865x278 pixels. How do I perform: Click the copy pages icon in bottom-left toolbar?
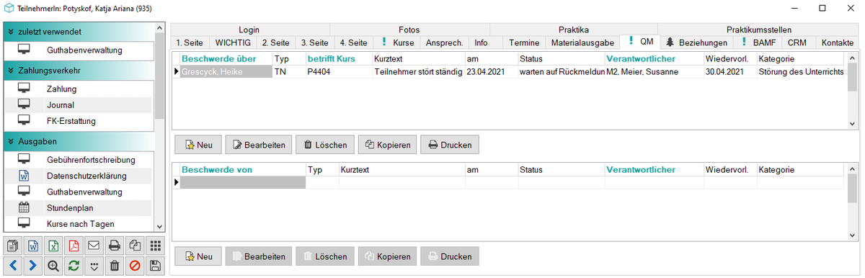click(134, 246)
